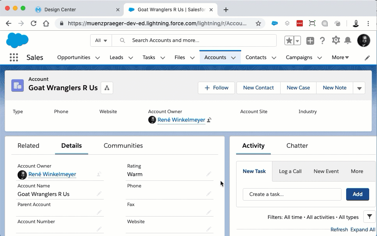Open the App Launcher grid icon
377x236 pixels.
tap(14, 57)
